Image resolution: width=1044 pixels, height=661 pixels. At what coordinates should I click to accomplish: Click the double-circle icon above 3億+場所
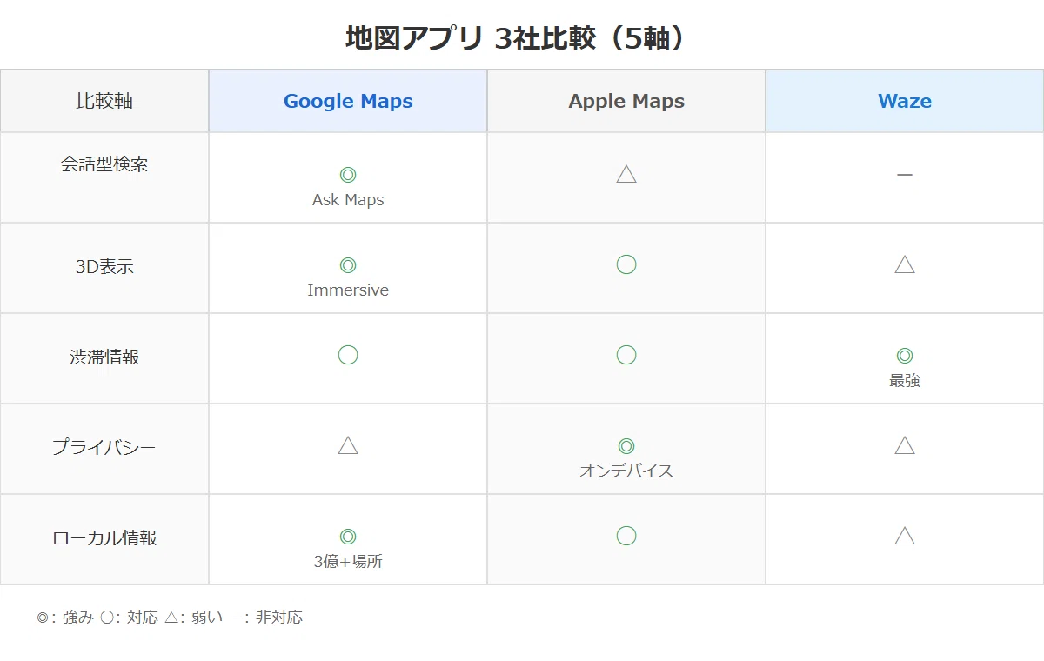coord(348,537)
